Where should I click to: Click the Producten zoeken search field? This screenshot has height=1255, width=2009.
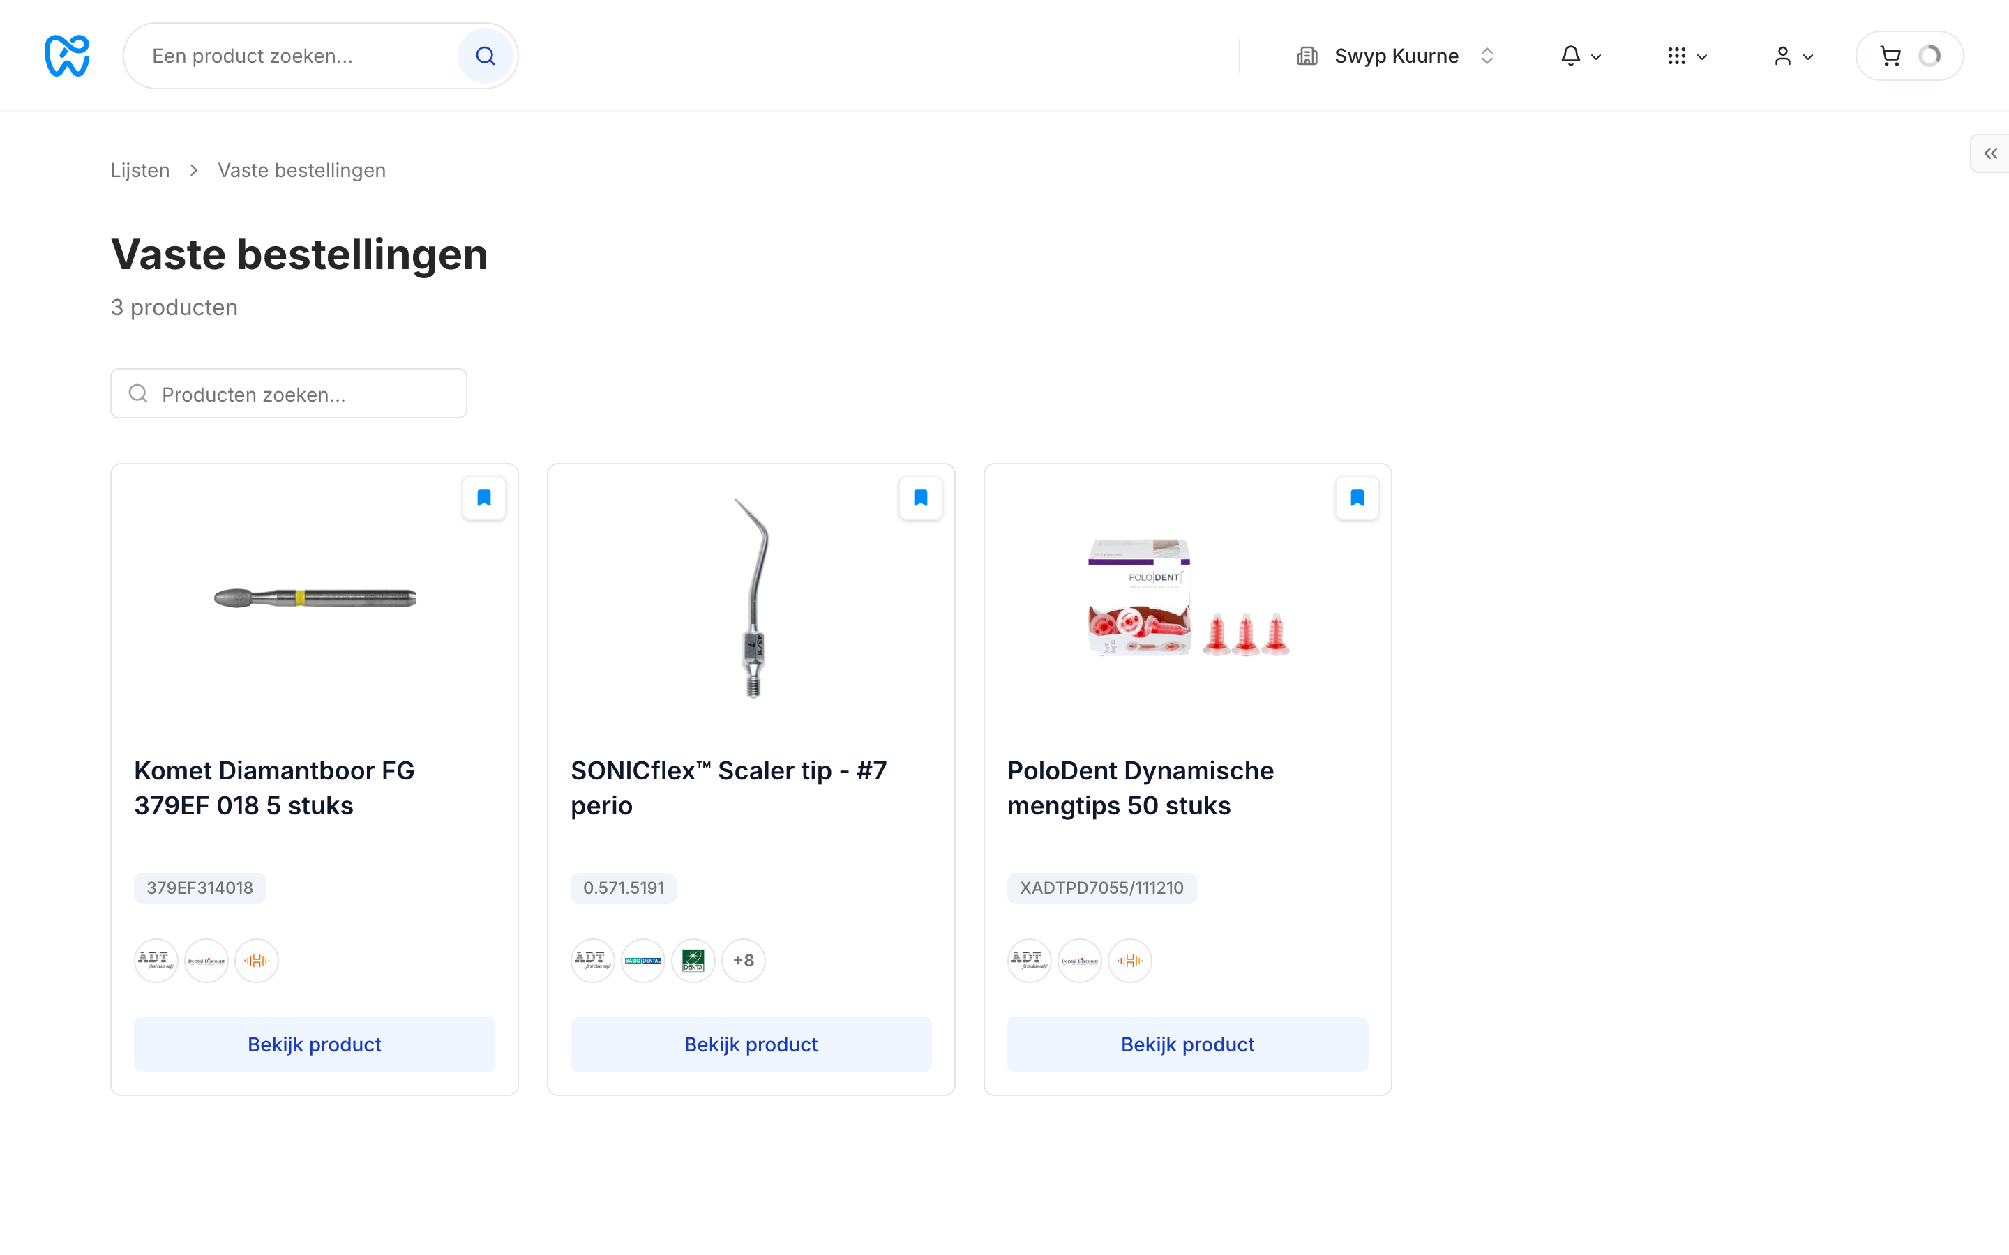click(289, 393)
